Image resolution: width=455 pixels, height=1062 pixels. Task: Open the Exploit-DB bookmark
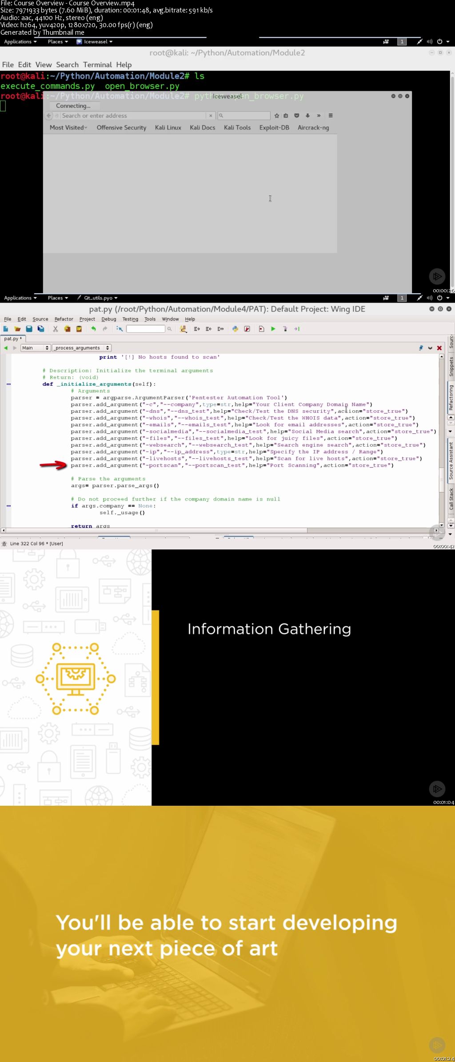tap(274, 128)
